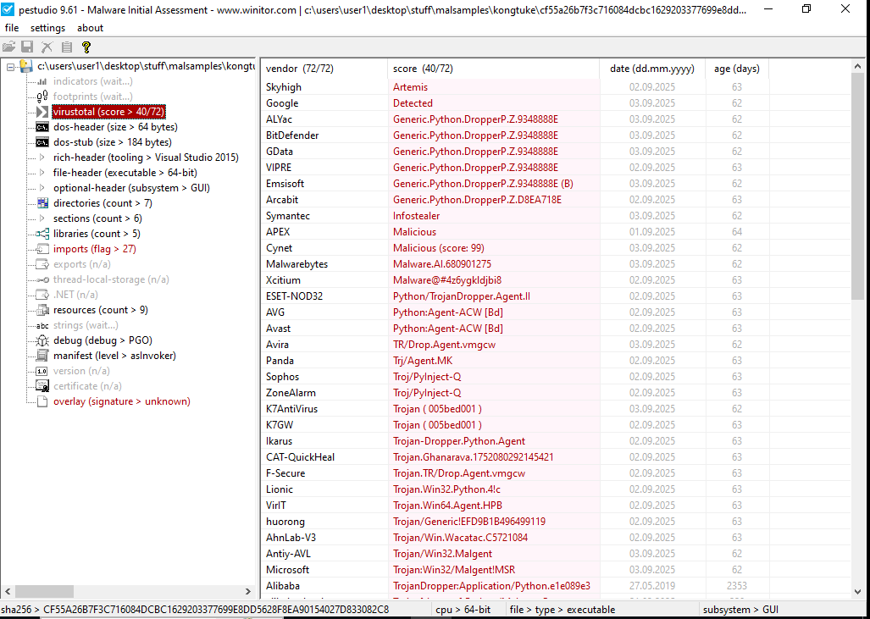Expand the file-header tree node

click(42, 173)
